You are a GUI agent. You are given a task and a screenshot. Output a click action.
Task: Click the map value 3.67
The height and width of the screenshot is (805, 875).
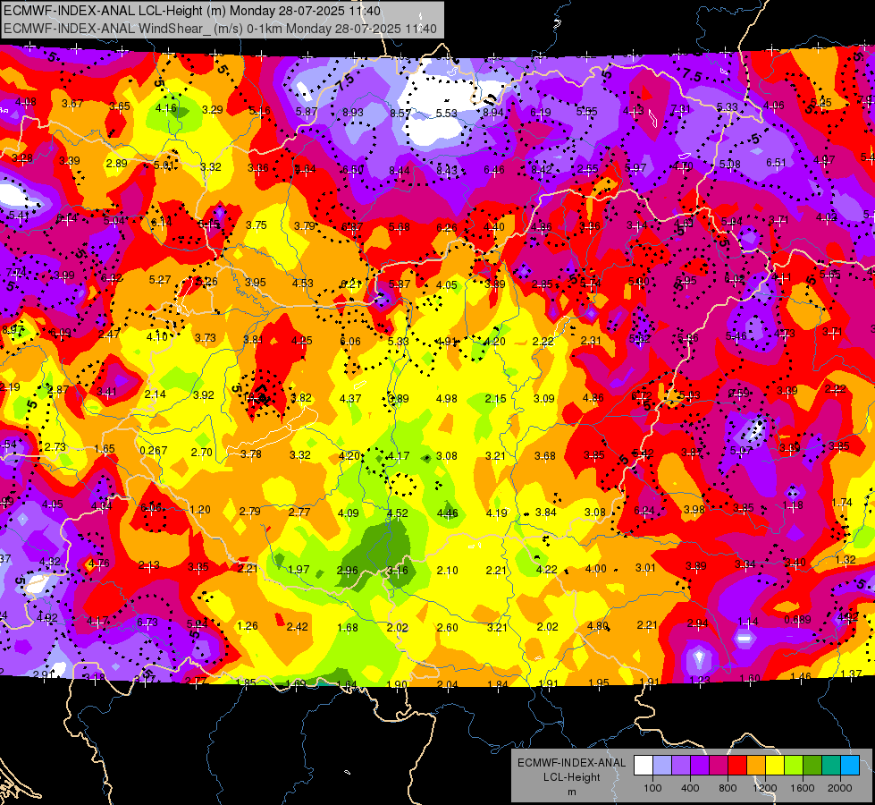click(x=72, y=104)
